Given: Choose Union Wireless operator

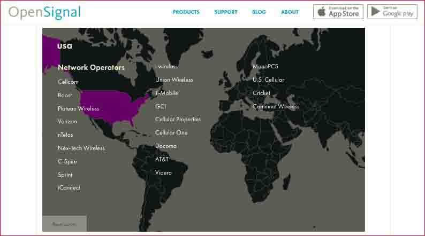Looking at the screenshot, I should 174,80.
